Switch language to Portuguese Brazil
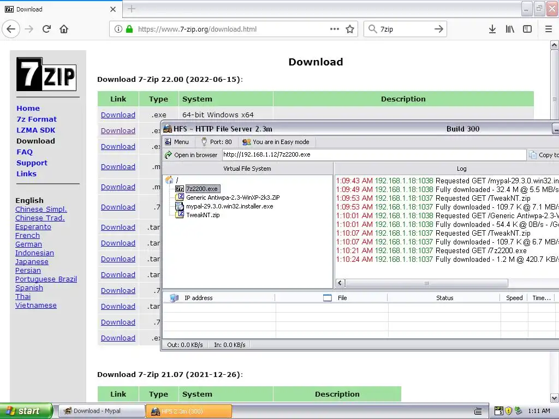 coord(46,279)
